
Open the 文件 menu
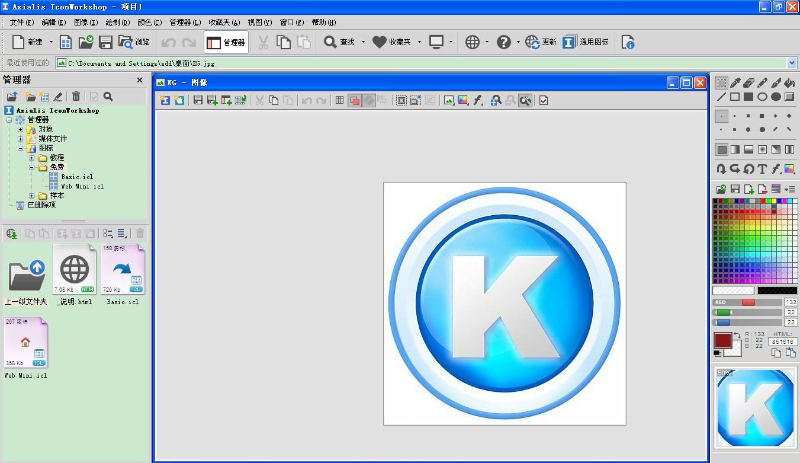(22, 23)
